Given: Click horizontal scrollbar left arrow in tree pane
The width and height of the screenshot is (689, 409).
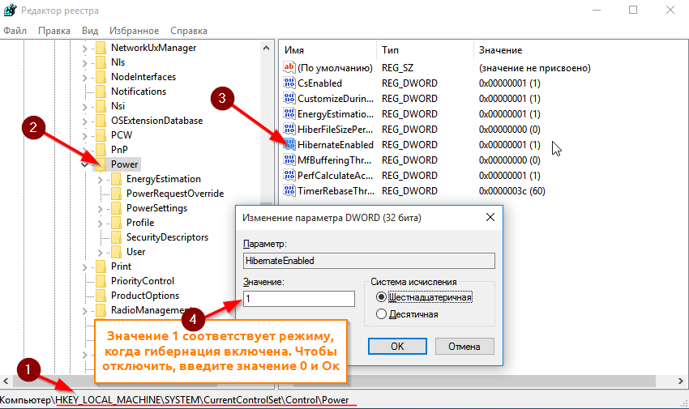Looking at the screenshot, I should click(x=6, y=381).
